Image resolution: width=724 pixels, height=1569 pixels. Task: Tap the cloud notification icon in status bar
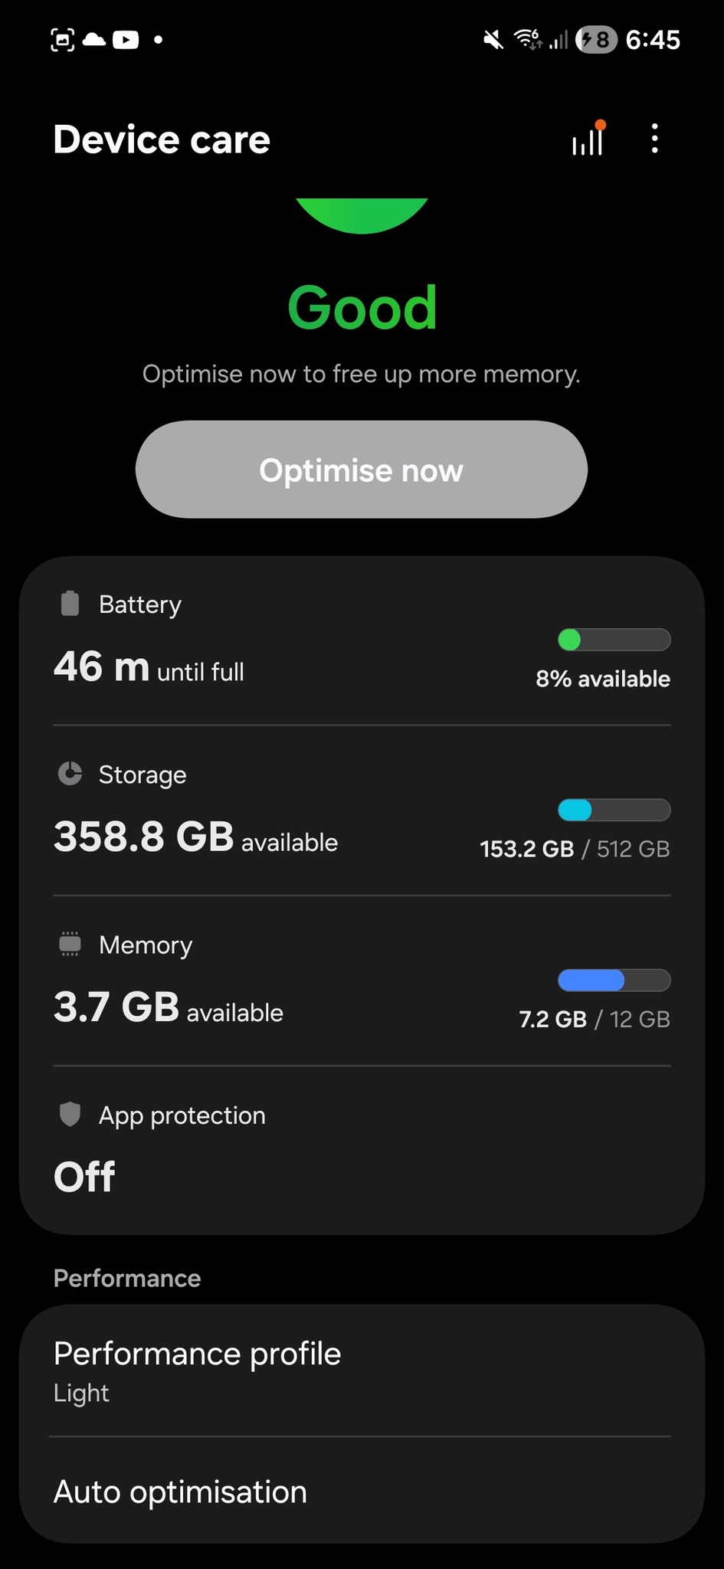pos(94,39)
